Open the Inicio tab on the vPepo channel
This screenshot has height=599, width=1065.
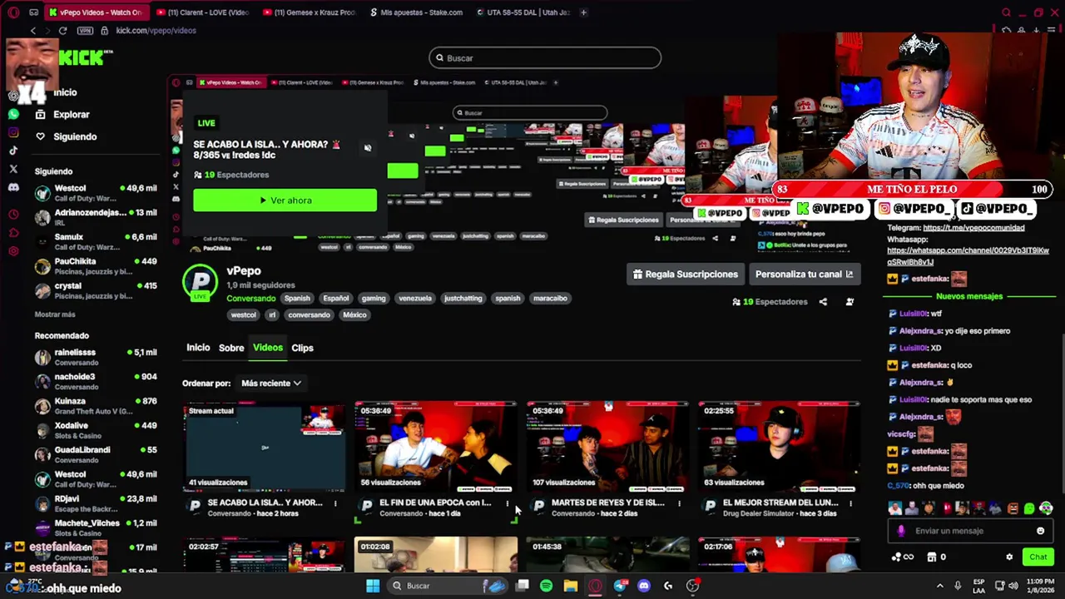tap(198, 348)
